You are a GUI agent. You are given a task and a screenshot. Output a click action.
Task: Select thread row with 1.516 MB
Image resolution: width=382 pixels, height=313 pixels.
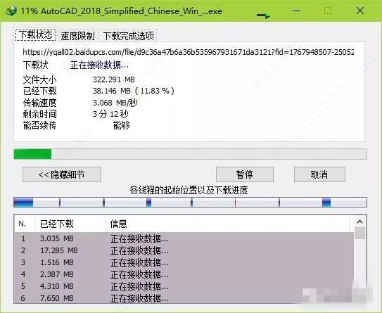click(184, 262)
